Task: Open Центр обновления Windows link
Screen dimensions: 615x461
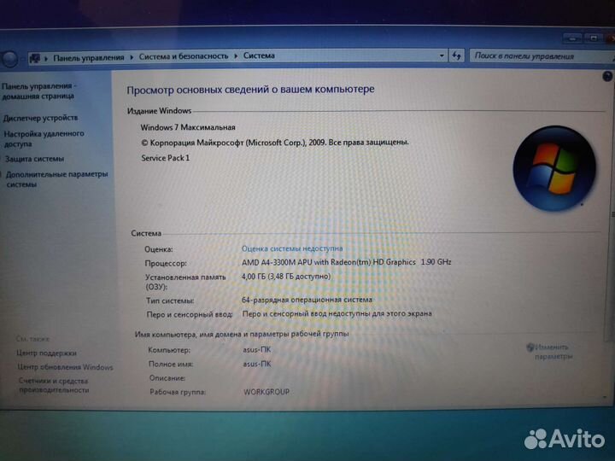Action: click(x=65, y=367)
